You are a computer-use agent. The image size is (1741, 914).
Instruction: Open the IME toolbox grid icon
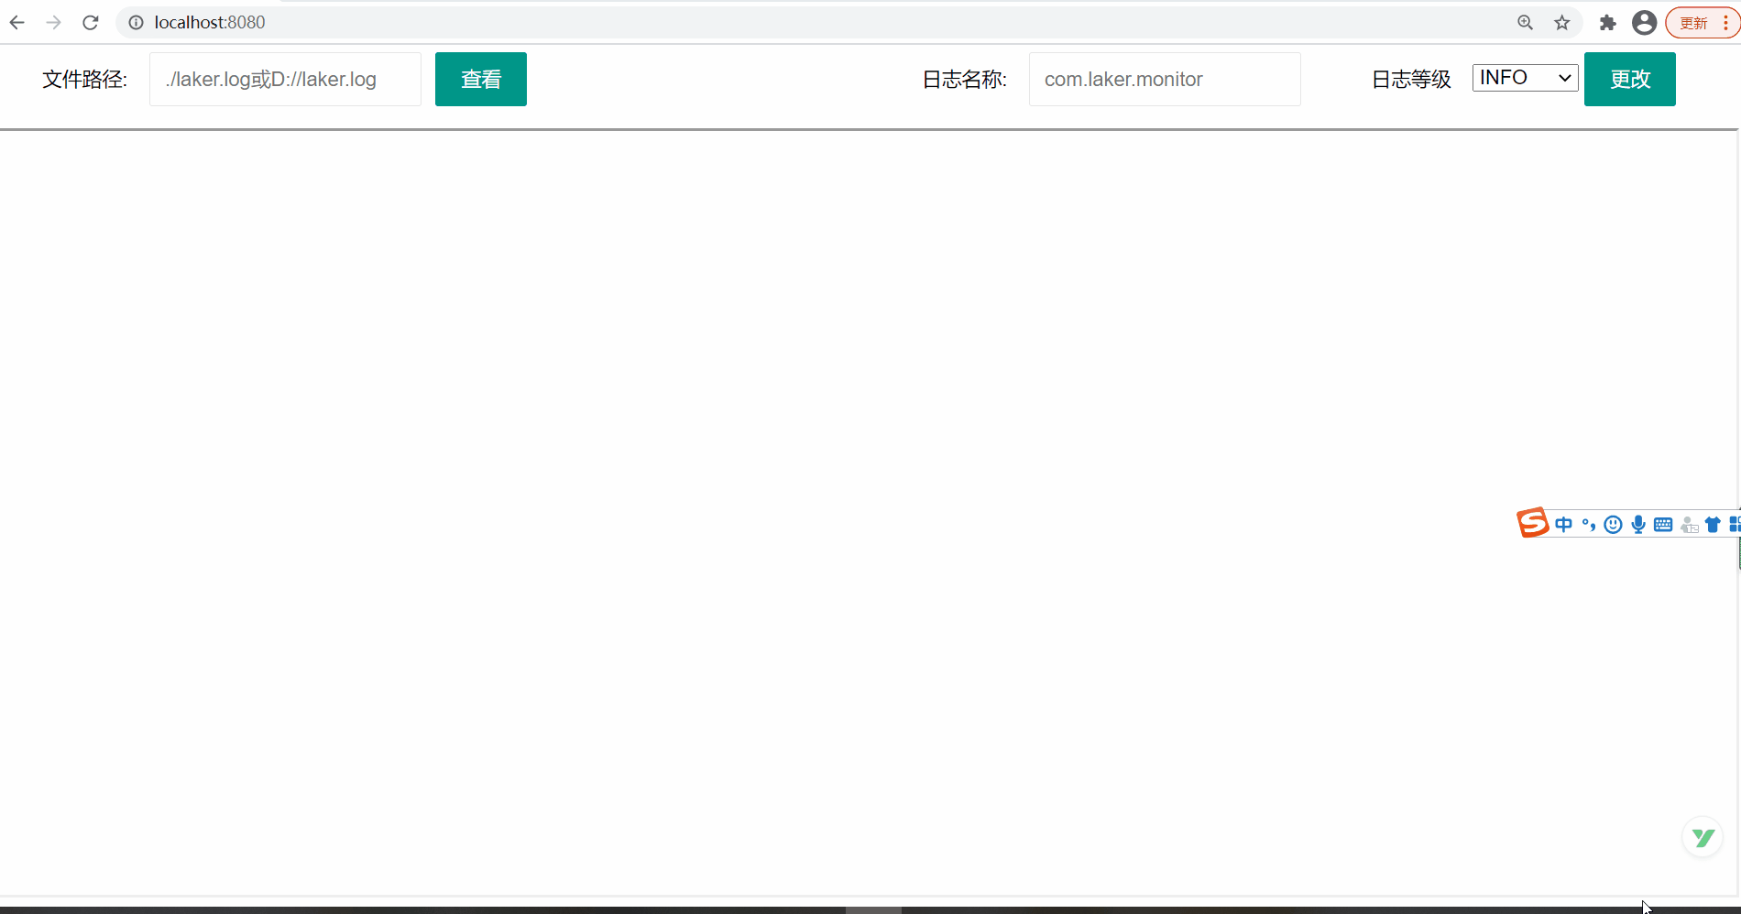coord(1735,525)
